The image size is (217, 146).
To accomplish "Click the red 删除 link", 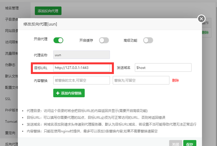I will click(x=175, y=81).
